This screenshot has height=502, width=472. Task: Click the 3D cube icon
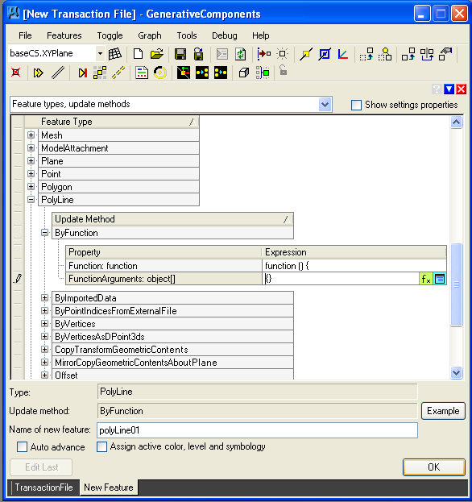tap(244, 73)
